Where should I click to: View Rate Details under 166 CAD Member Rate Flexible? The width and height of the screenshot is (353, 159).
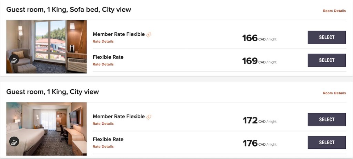(103, 42)
